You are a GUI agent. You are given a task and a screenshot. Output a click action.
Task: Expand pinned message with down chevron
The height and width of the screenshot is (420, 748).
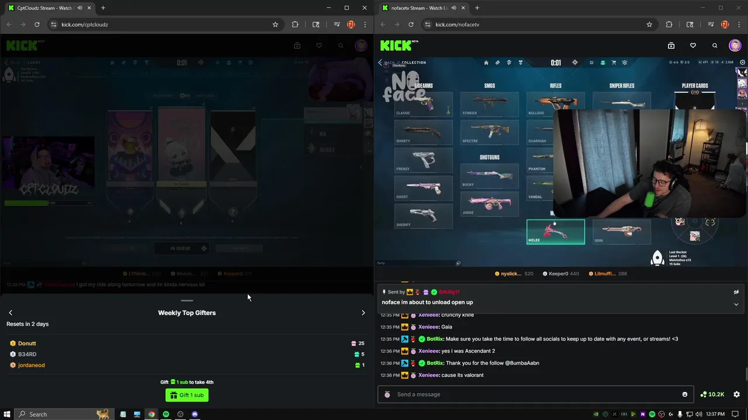point(736,304)
